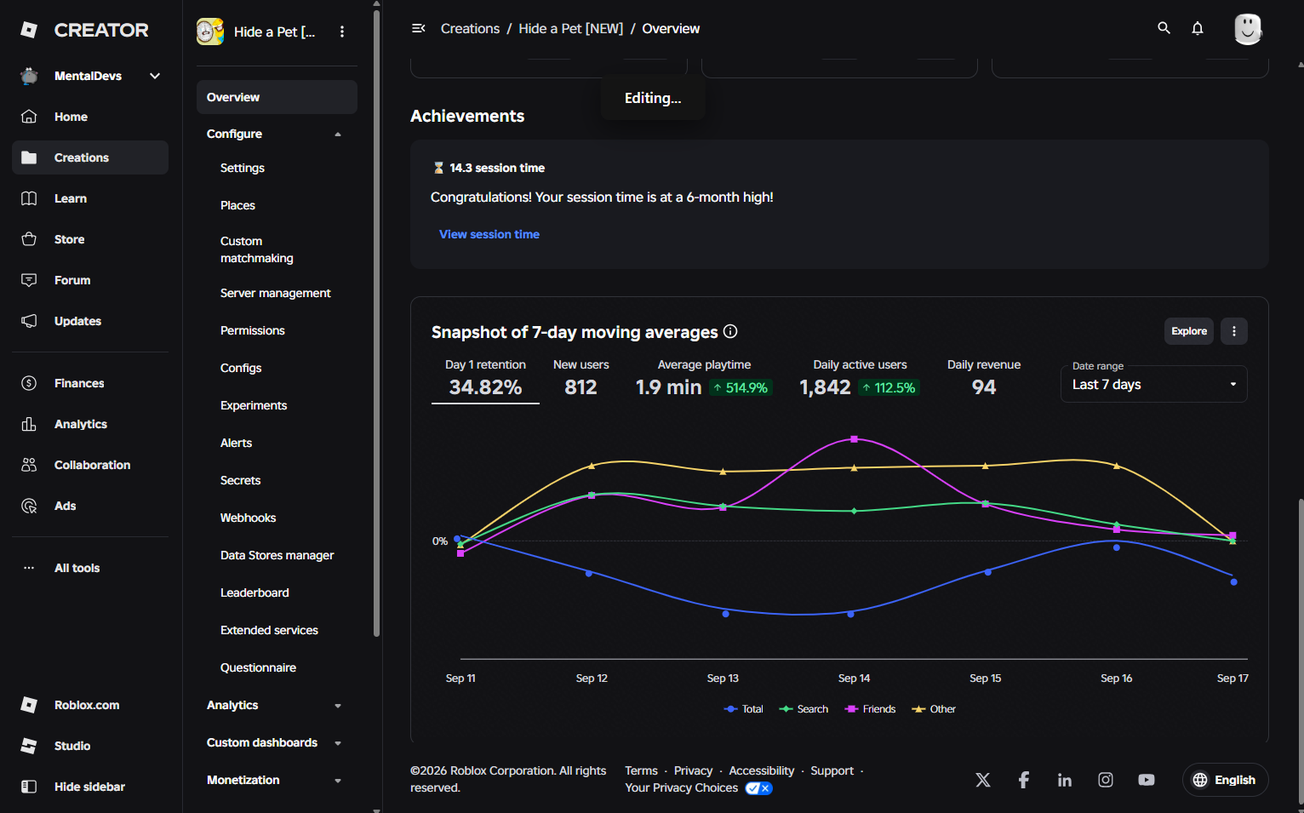Click the Analytics chart icon in sidebar
Viewport: 1304px width, 813px height.
click(29, 424)
